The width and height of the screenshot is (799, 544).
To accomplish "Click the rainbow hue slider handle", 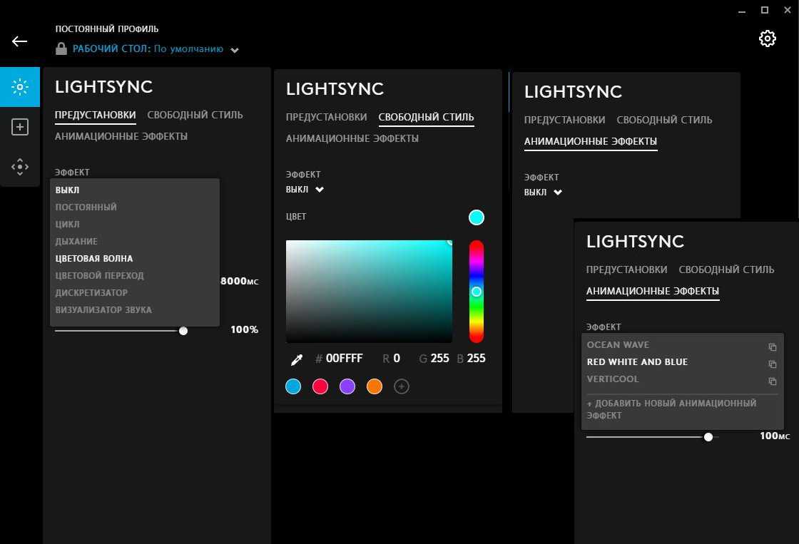I will [477, 292].
